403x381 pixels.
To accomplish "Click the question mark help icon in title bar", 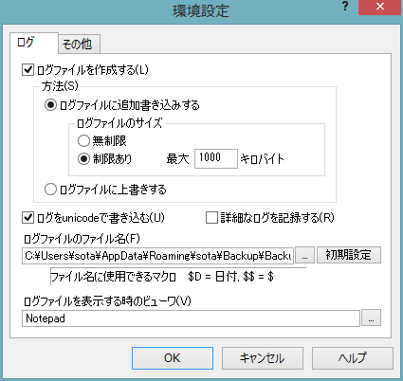I will (x=345, y=7).
